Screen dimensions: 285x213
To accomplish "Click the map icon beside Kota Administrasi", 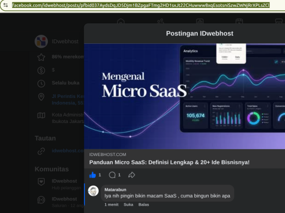I will pos(41,115).
